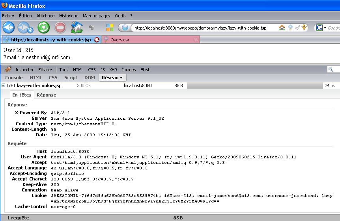
Task: Switch to the Réponse tab
Action: point(47,95)
